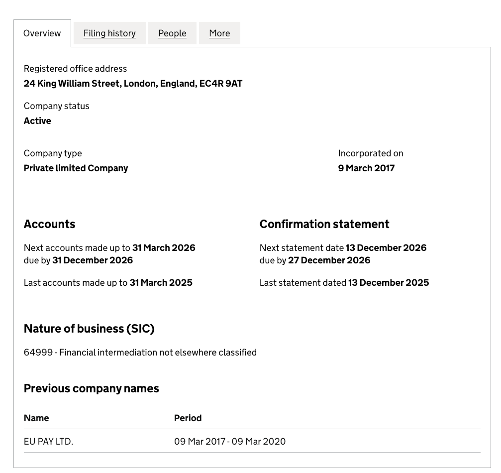Open the Filing history tab

click(x=109, y=33)
